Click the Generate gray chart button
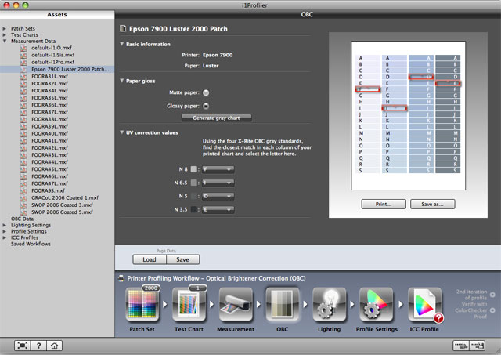 coord(216,118)
